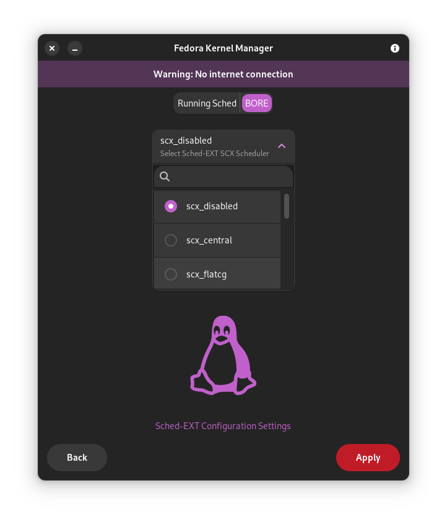This screenshot has width=447, height=522.
Task: Click the Fedora Kernel Manager title text
Action: pyautogui.click(x=223, y=48)
